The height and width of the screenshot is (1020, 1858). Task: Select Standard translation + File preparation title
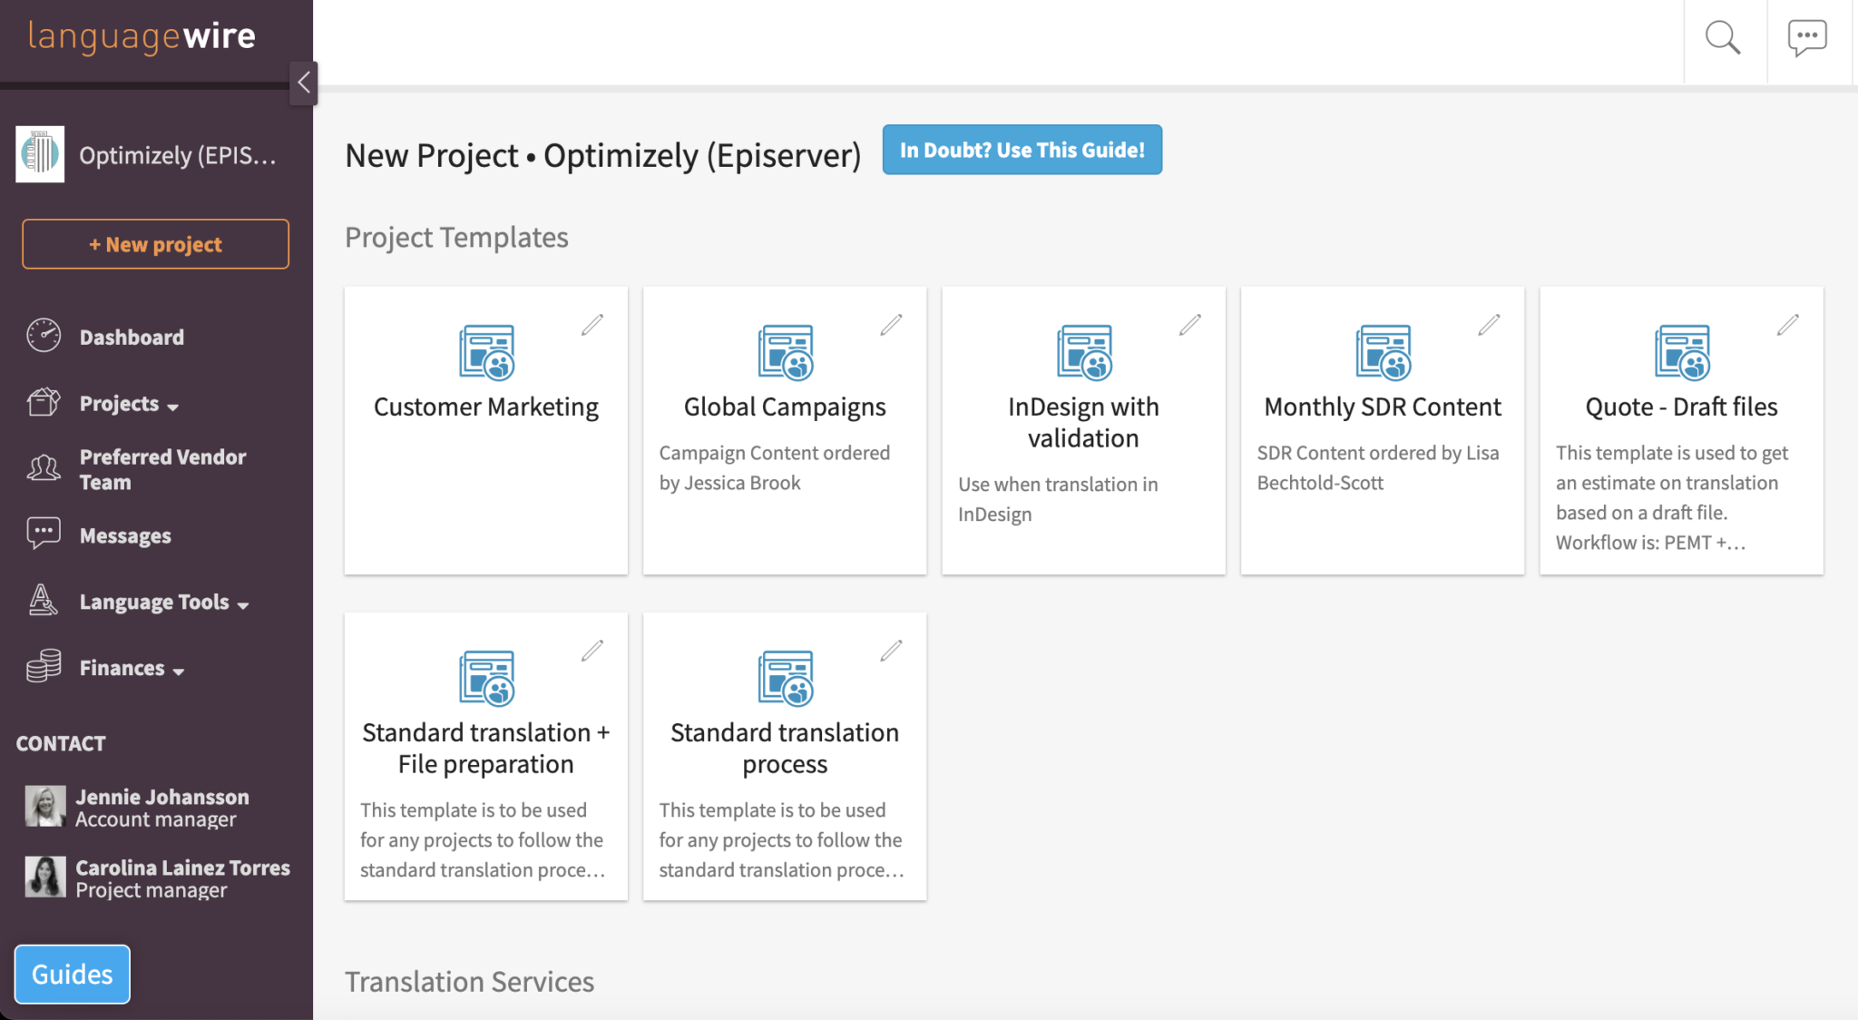tap(486, 748)
